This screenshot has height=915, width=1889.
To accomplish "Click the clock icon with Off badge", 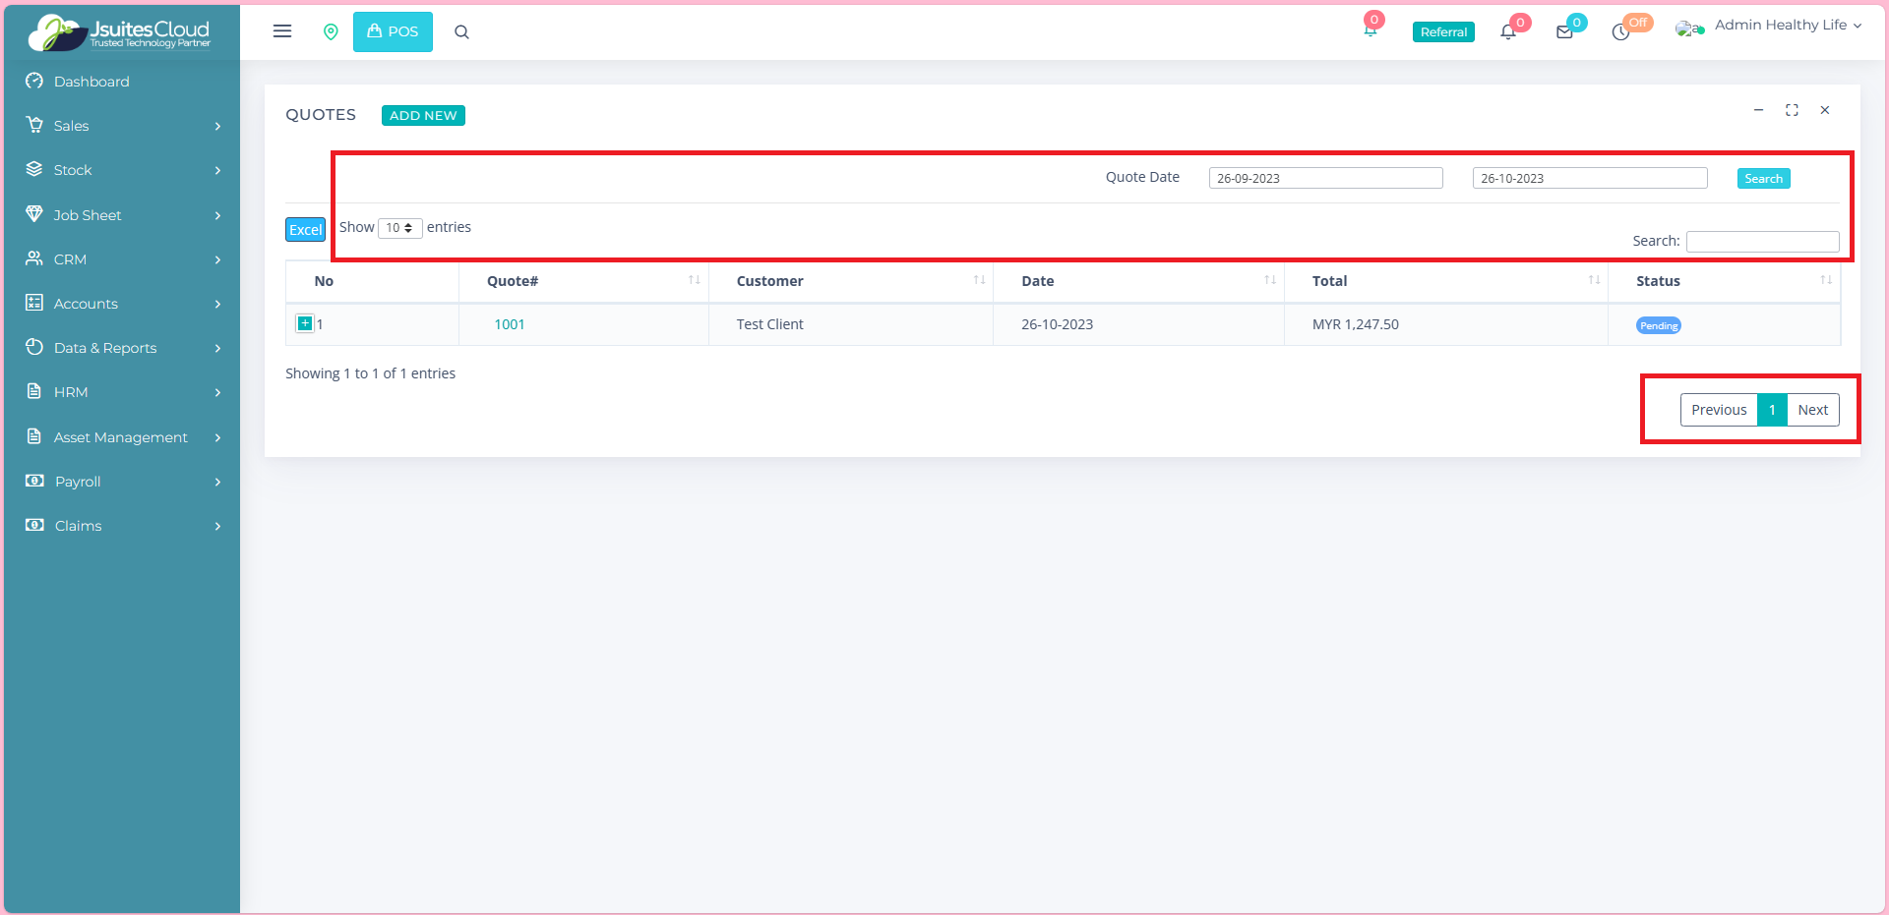I will tap(1620, 32).
